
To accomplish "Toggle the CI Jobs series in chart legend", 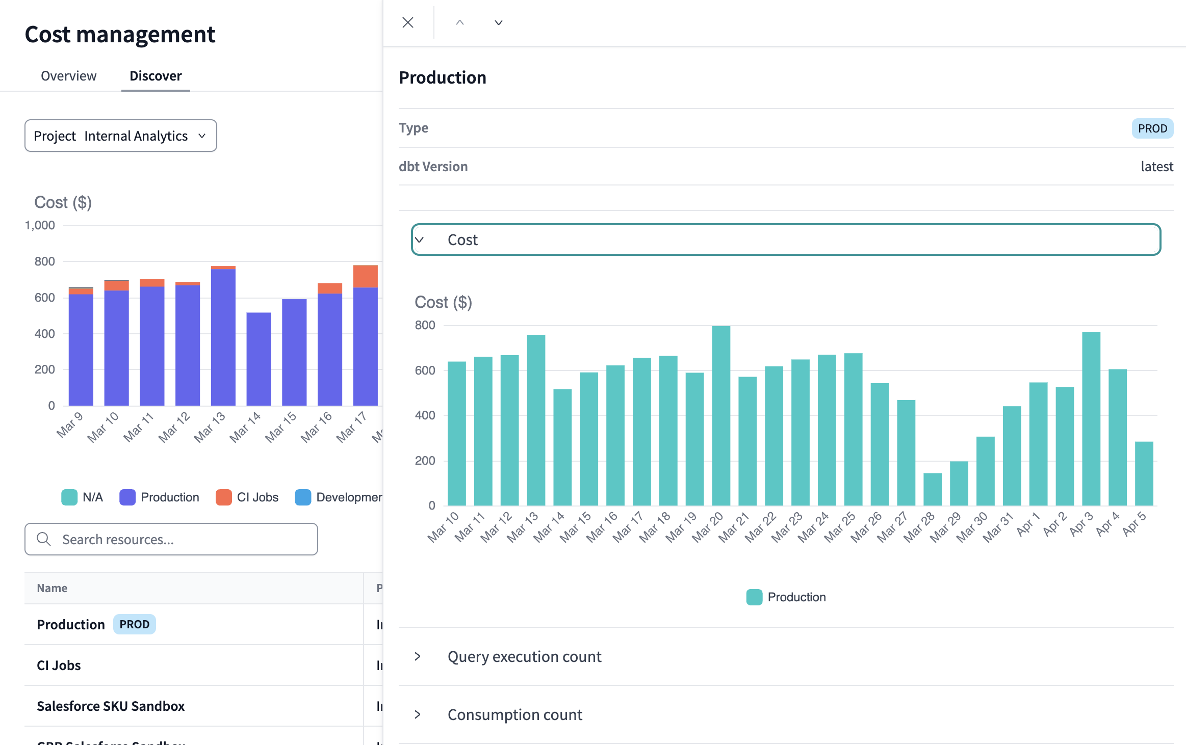I will tap(224, 497).
